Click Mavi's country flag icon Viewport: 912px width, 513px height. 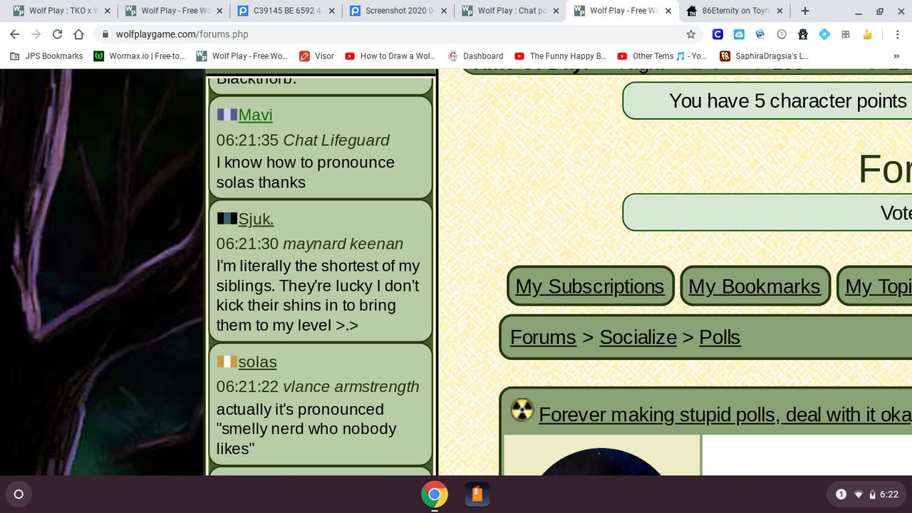tap(227, 114)
